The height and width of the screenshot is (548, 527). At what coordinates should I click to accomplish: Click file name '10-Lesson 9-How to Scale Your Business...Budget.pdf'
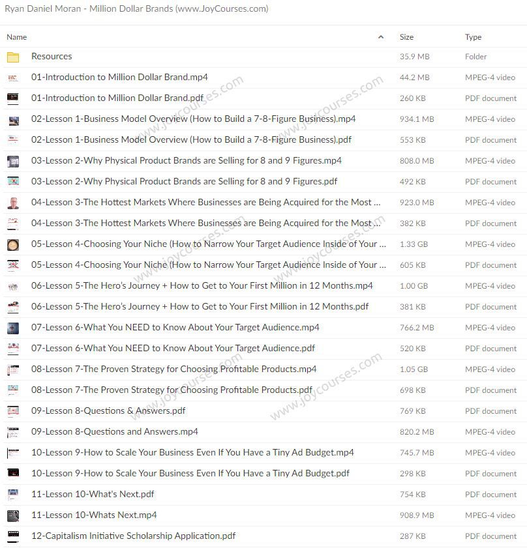tap(190, 474)
